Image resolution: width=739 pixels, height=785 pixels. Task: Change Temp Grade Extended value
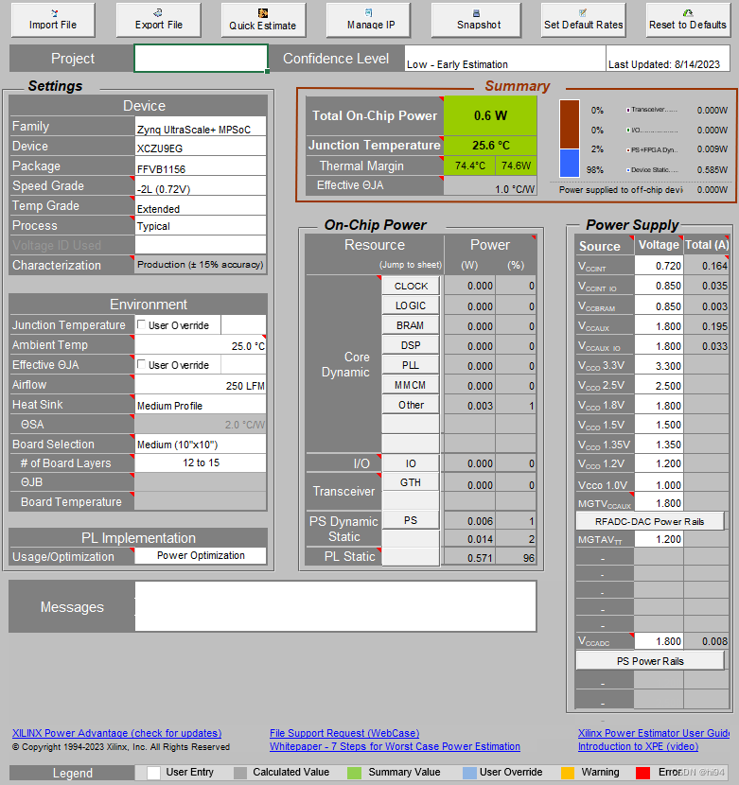click(x=201, y=206)
